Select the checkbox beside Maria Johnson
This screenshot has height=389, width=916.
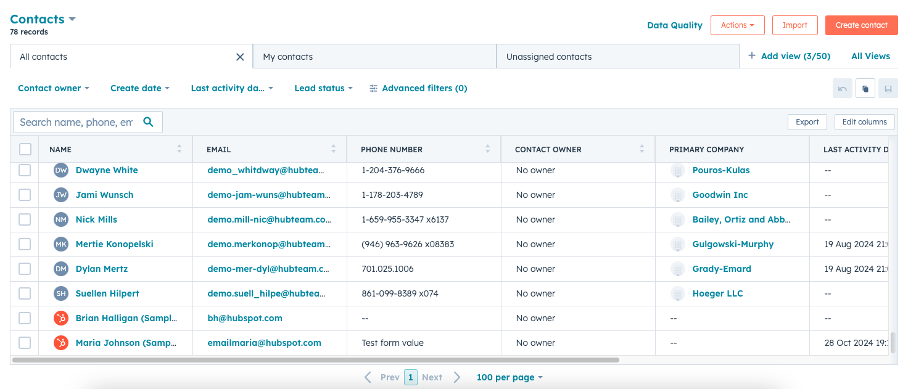[x=25, y=343]
